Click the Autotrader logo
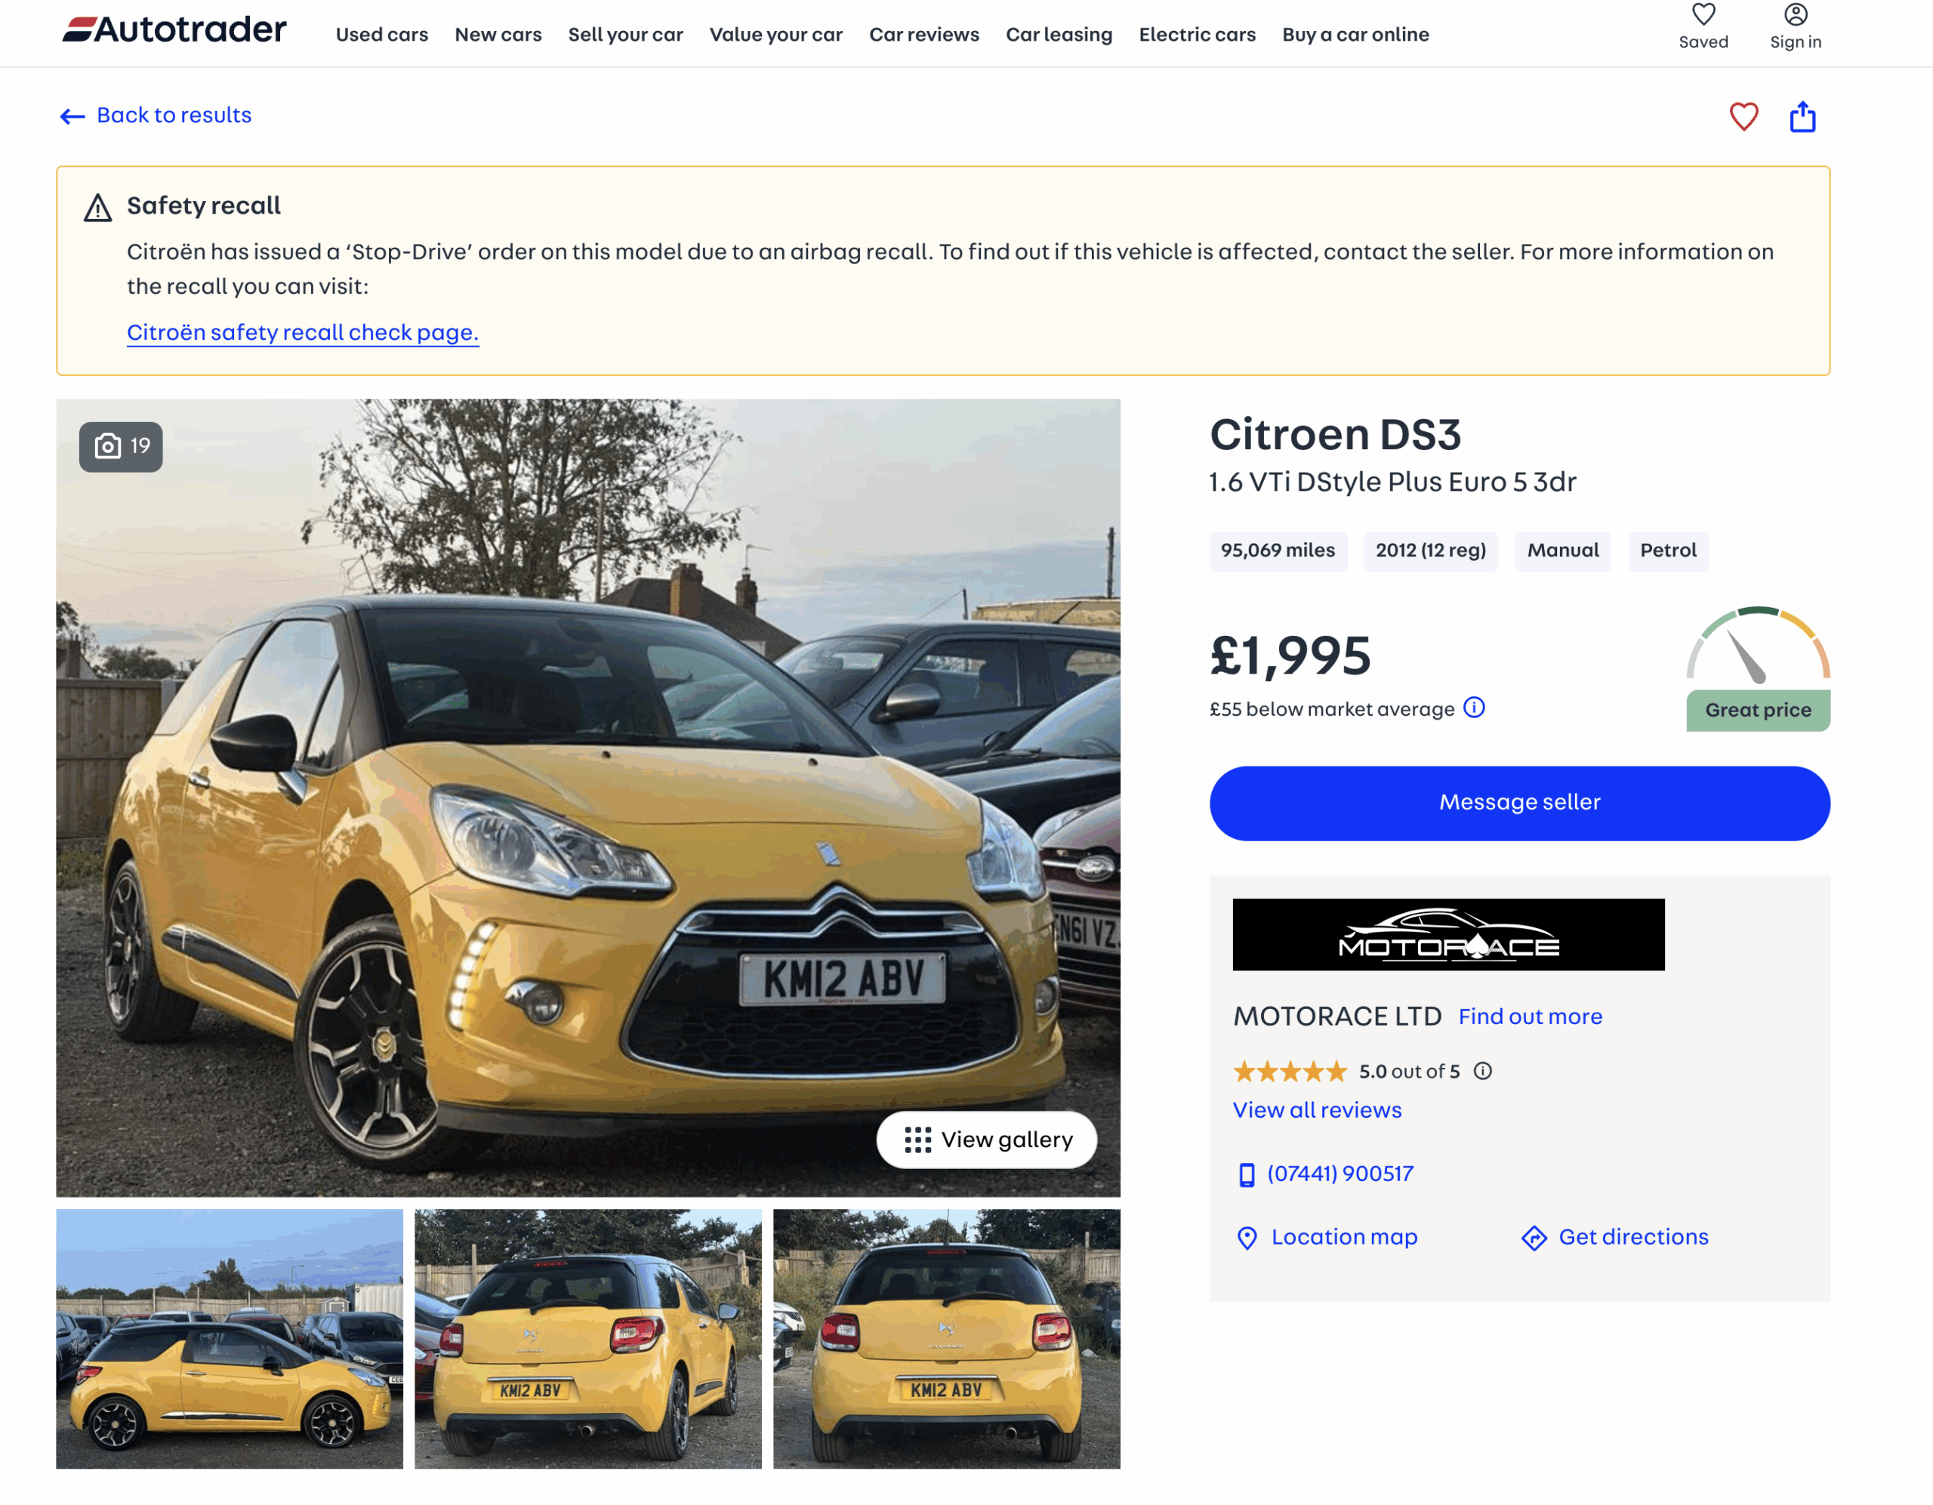The height and width of the screenshot is (1505, 1933). pyautogui.click(x=174, y=29)
